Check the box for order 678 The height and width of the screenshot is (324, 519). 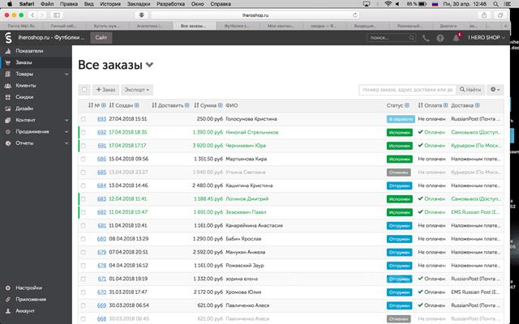(x=83, y=266)
